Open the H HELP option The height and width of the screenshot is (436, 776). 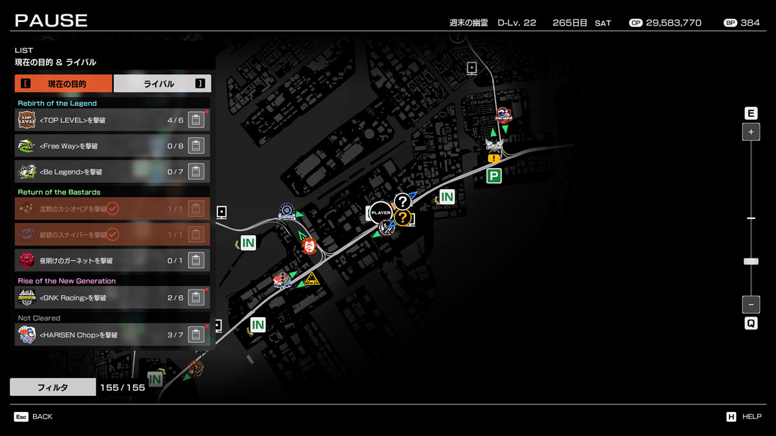point(744,417)
